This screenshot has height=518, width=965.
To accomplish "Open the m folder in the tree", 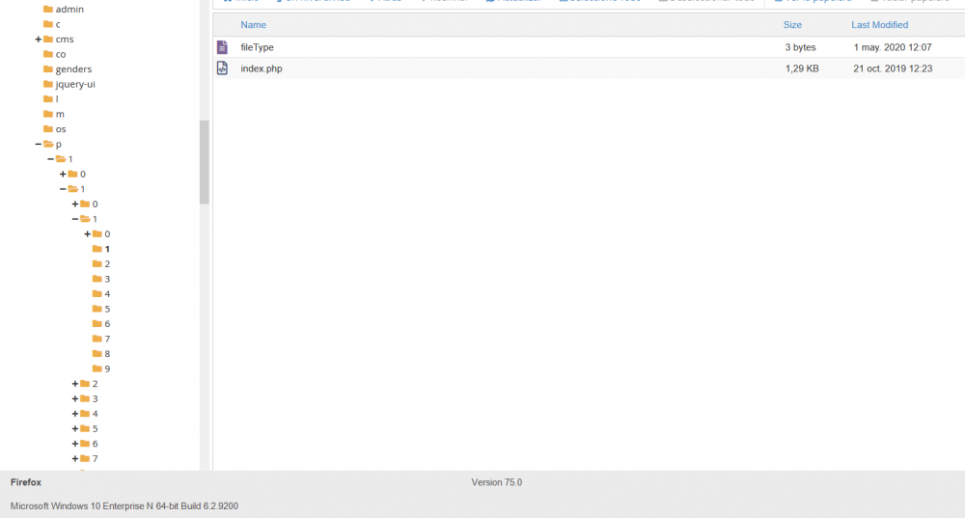I will tap(60, 114).
